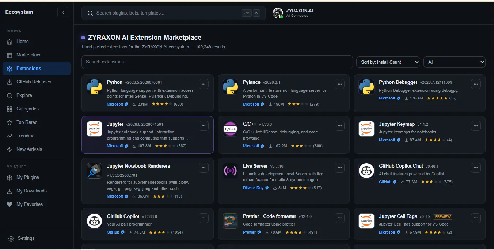Open more options for Prettier extension
Viewport: 494px width, 250px height.
[339, 218]
